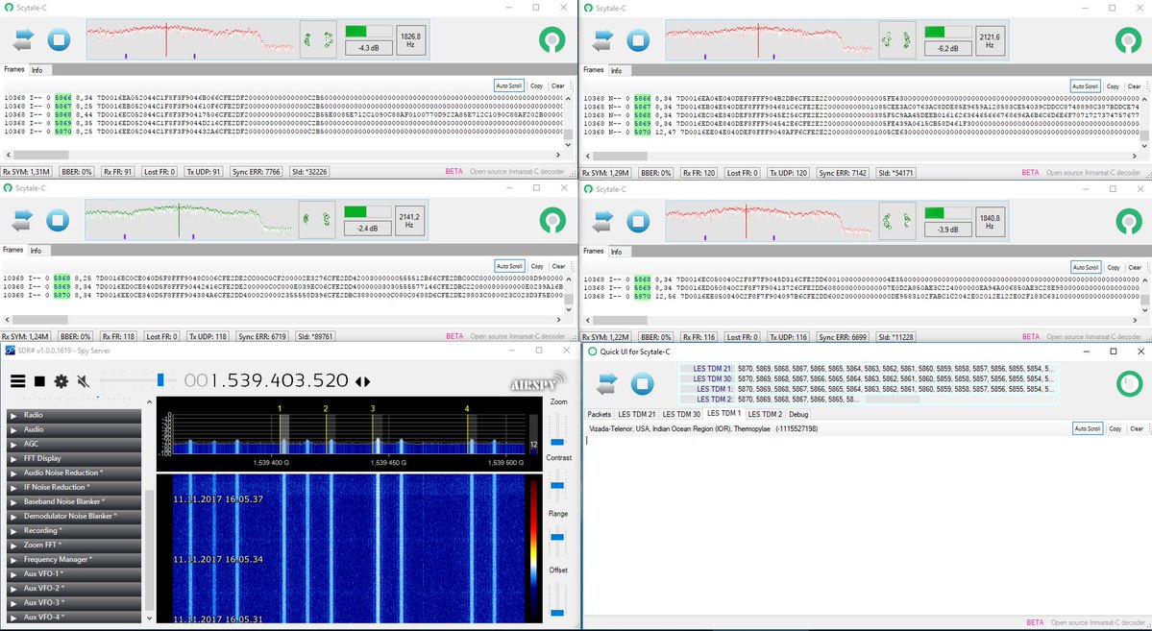
Task: Open the LES TDM 21 tab
Action: point(636,414)
